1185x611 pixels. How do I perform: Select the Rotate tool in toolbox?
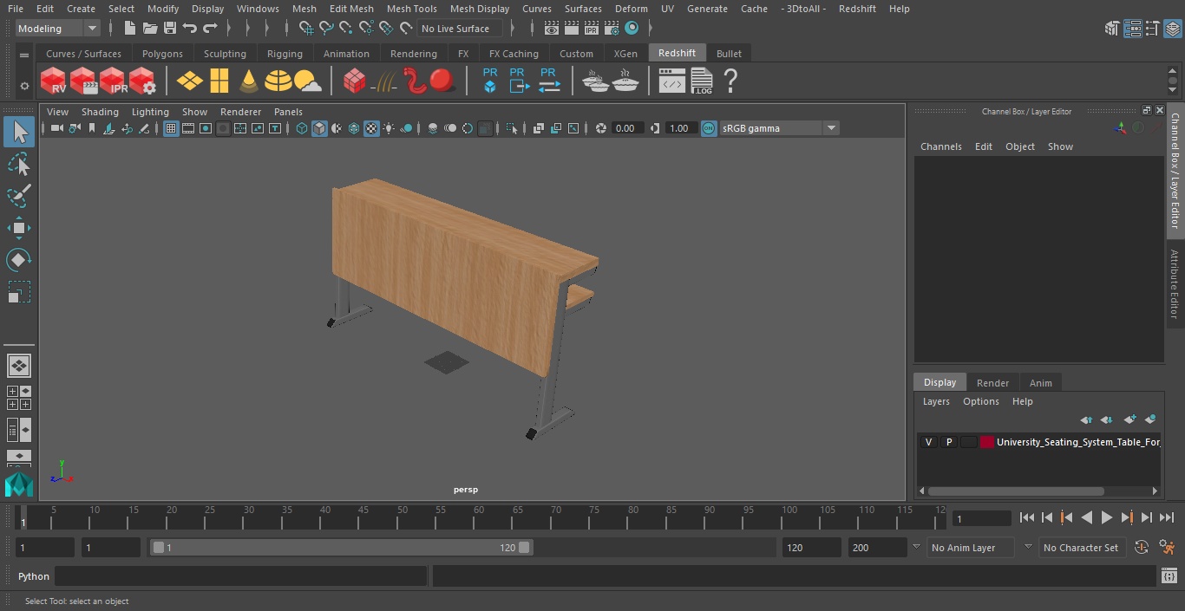[x=18, y=260]
